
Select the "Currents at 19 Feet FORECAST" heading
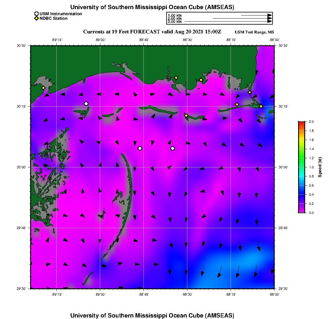tap(152, 32)
